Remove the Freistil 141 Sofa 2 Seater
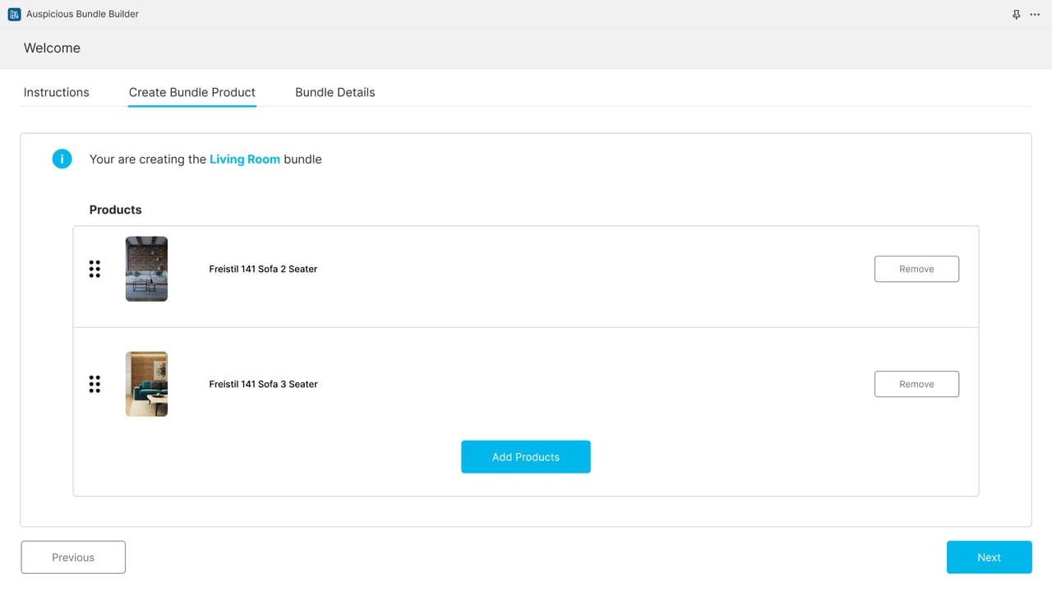The image size is (1052, 592). tap(916, 269)
